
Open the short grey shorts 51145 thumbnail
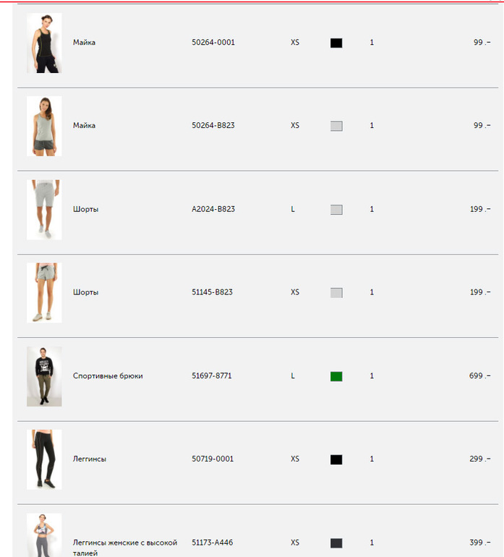click(x=44, y=293)
